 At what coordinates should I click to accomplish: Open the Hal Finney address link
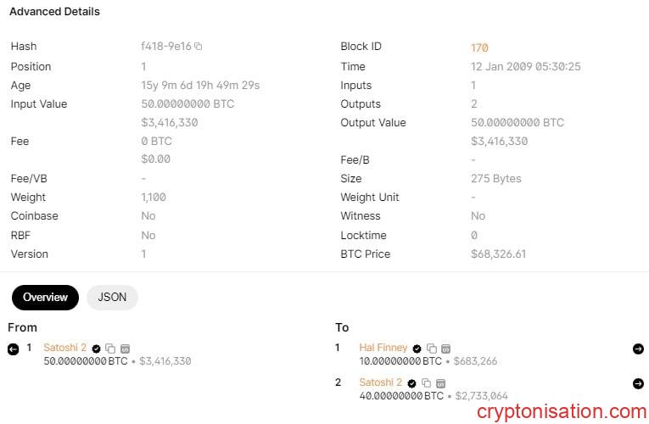tap(384, 348)
